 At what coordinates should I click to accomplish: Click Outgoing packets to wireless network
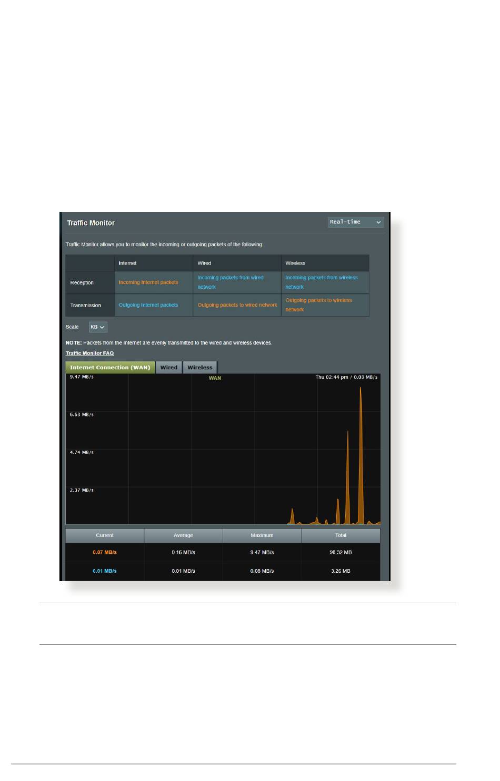(325, 305)
